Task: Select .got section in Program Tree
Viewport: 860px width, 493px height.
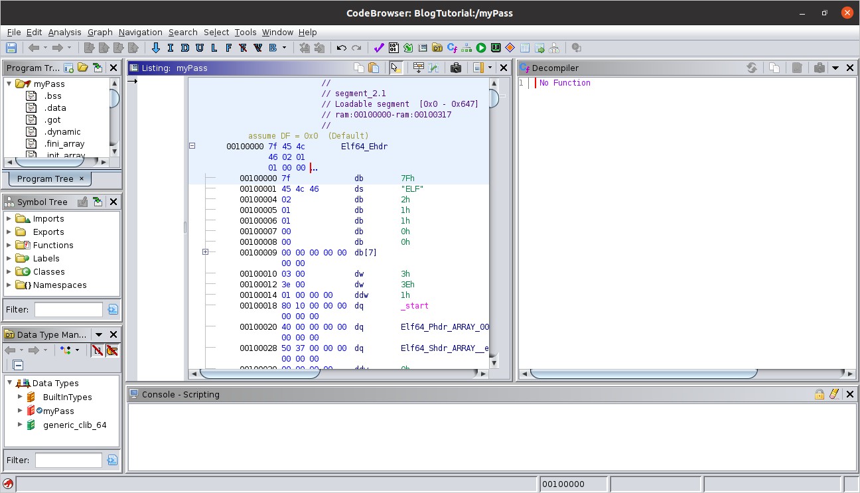Action: (x=52, y=120)
